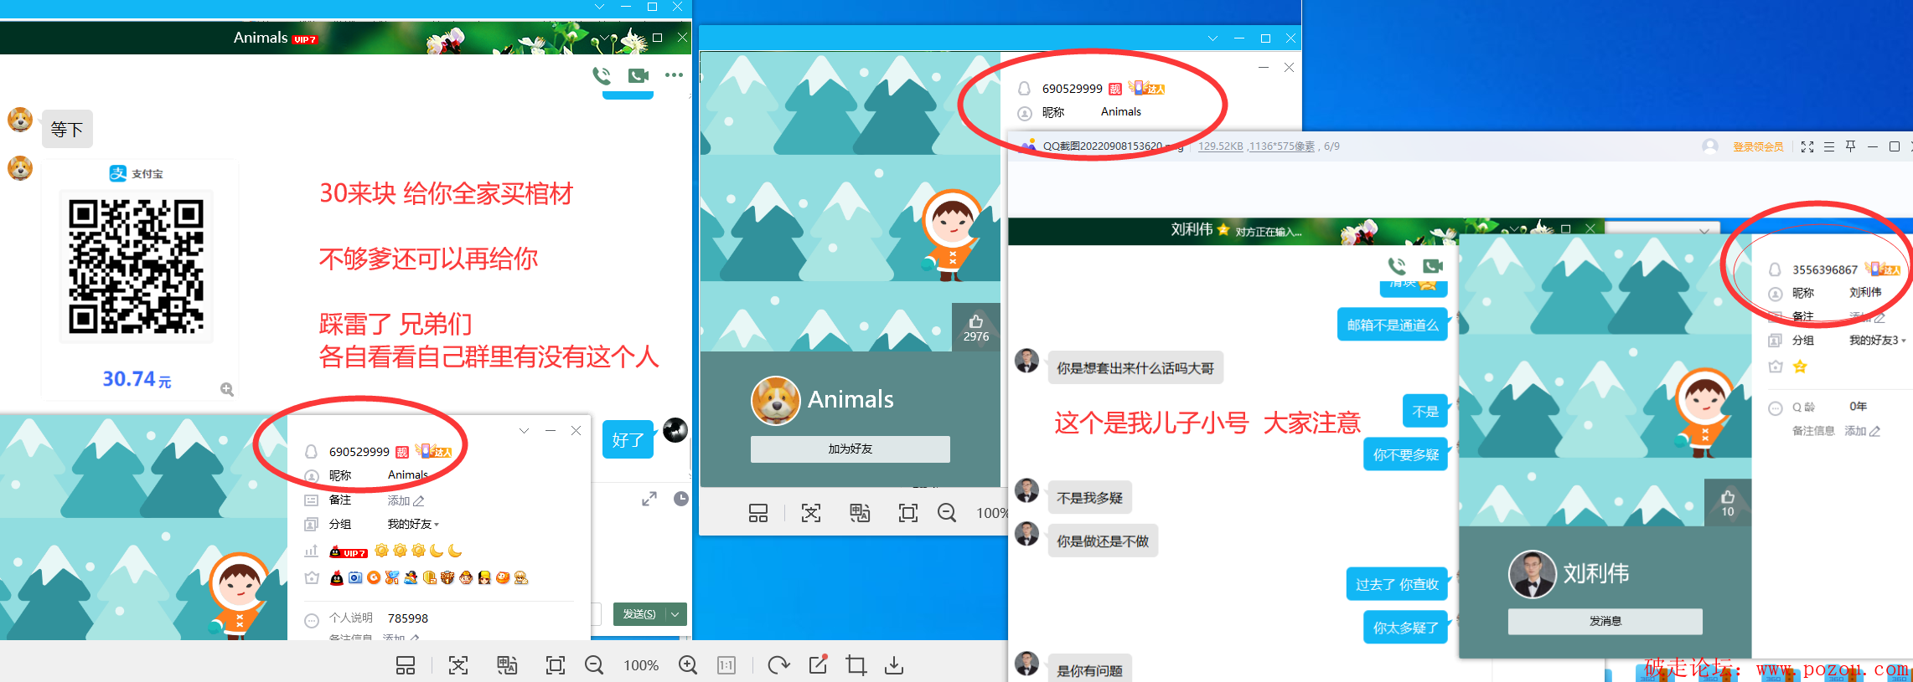Viewport: 1913px width, 682px height.
Task: Click message 过去了 你查收
Action: (1397, 584)
